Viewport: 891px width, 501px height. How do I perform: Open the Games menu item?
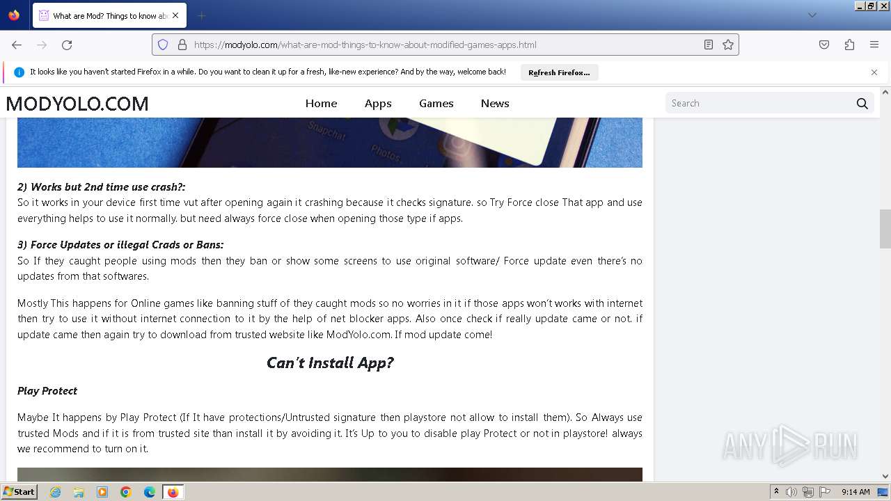pos(436,103)
